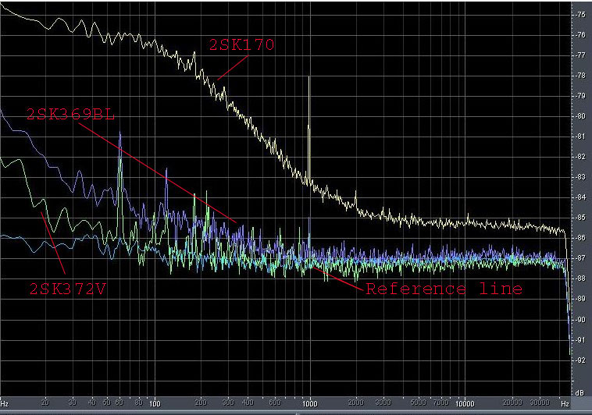The width and height of the screenshot is (592, 415).
Task: Click the 30000 frequency axis label
Action: [x=540, y=403]
